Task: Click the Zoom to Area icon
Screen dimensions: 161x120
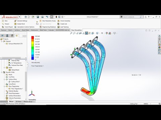Action: 74,33
